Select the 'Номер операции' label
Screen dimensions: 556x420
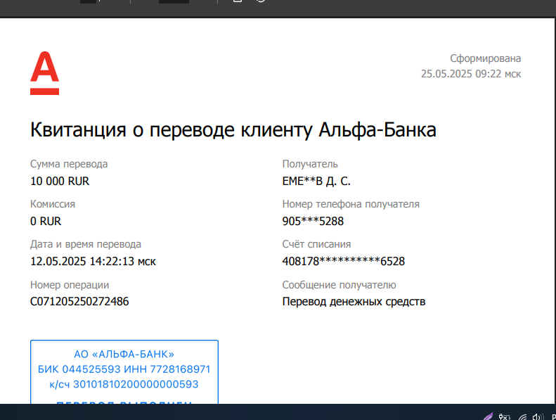[70, 285]
